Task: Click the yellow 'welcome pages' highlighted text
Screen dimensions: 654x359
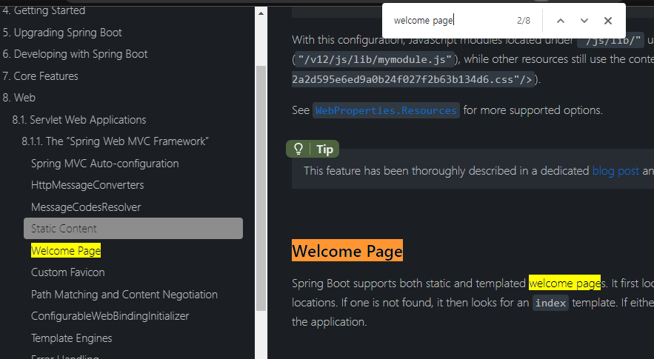Action: tap(564, 283)
